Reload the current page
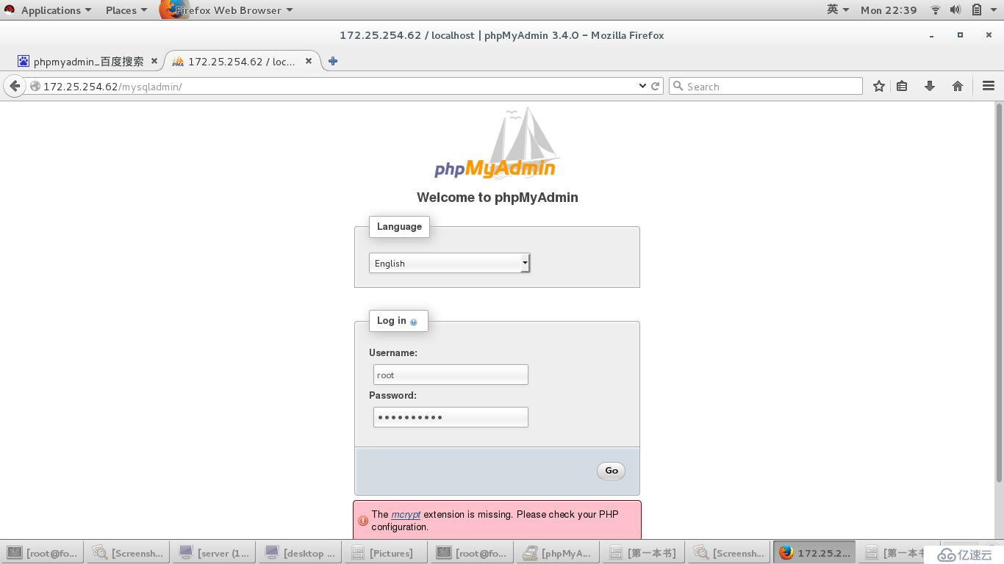 coord(655,86)
